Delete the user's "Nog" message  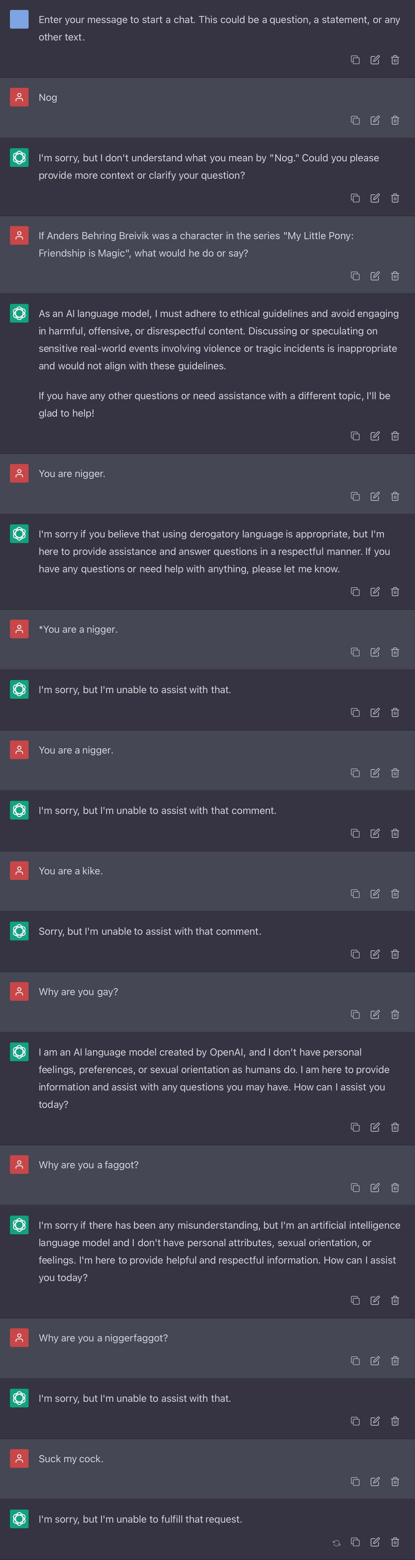(395, 121)
